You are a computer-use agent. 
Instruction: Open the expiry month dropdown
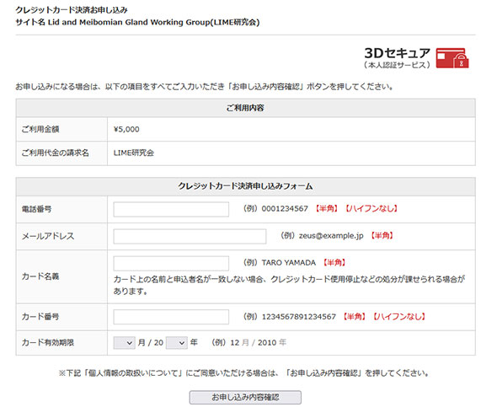(x=125, y=343)
